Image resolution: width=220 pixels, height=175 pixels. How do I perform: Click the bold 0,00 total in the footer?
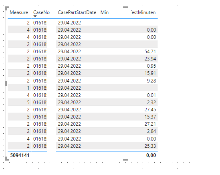click(x=151, y=155)
